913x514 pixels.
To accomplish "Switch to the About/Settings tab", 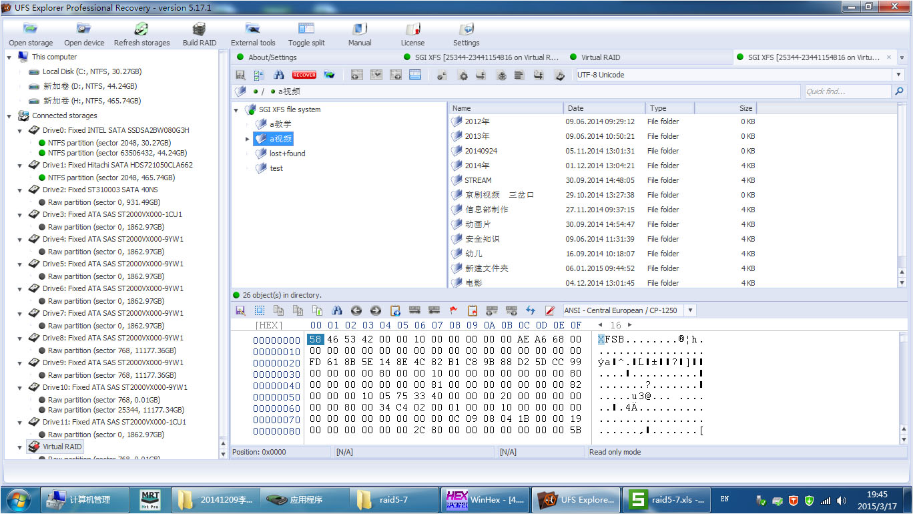I will pos(272,57).
